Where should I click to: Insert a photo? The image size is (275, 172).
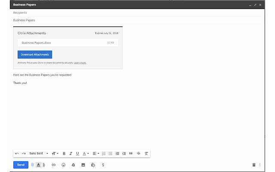tap(83, 165)
